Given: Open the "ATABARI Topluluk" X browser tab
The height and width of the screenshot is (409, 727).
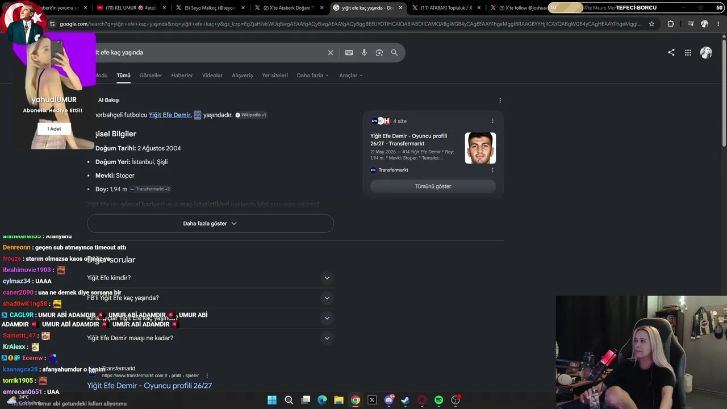Looking at the screenshot, I should pyautogui.click(x=446, y=8).
